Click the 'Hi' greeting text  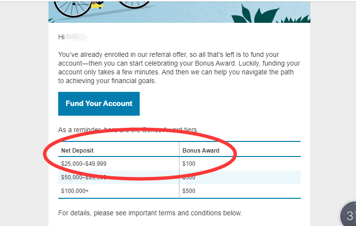click(x=61, y=37)
